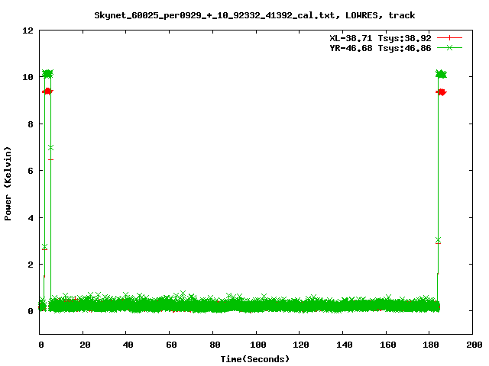Click the x-axis tick label 120
The width and height of the screenshot is (489, 366).
click(x=301, y=345)
